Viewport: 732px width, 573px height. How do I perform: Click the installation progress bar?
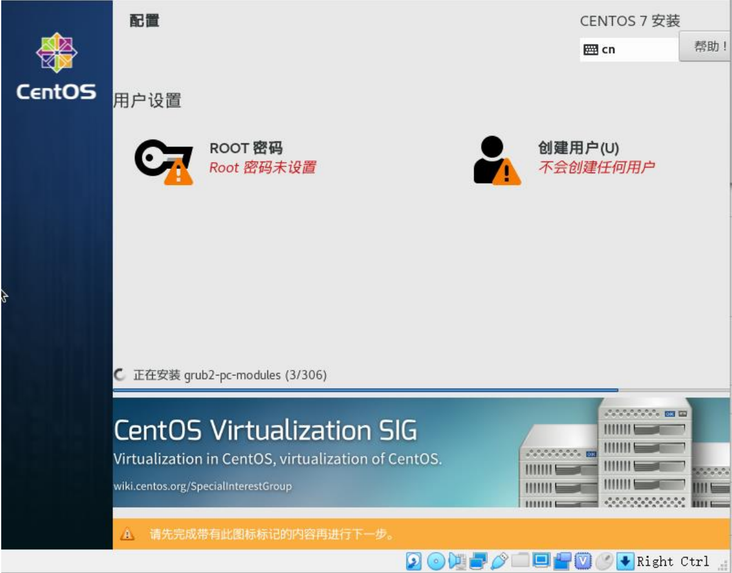[421, 390]
